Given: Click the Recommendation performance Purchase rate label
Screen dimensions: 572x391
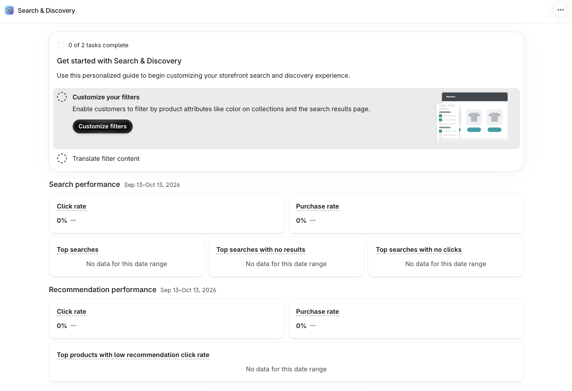Looking at the screenshot, I should 317,311.
